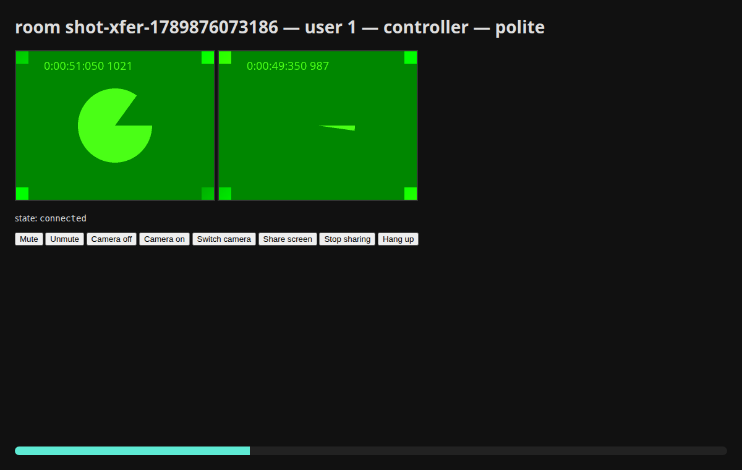Screen dimensions: 742x470
Task: Click Stop sharing
Action: pyautogui.click(x=348, y=239)
